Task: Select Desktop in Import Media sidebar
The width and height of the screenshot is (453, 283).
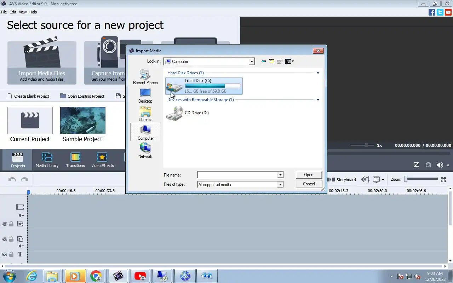Action: click(x=145, y=96)
